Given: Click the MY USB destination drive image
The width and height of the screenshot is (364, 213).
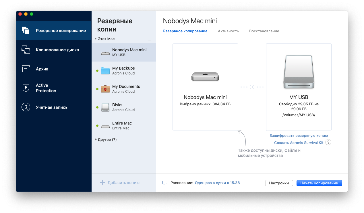Looking at the screenshot, I should pyautogui.click(x=299, y=72).
